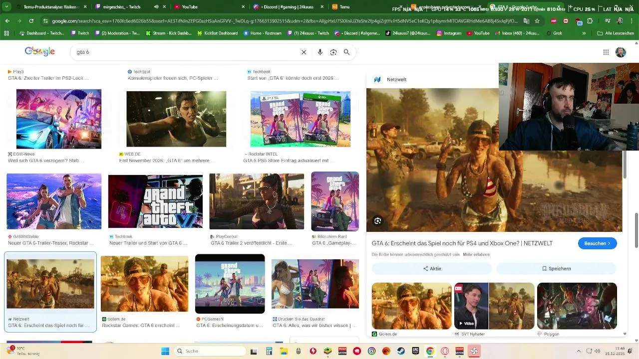Open the PCGamesN result thumbnail
The height and width of the screenshot is (359, 639).
click(230, 284)
